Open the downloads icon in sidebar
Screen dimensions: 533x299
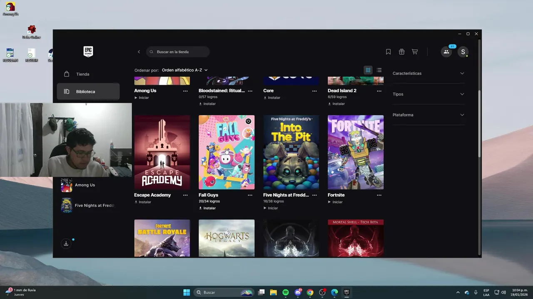[66, 244]
